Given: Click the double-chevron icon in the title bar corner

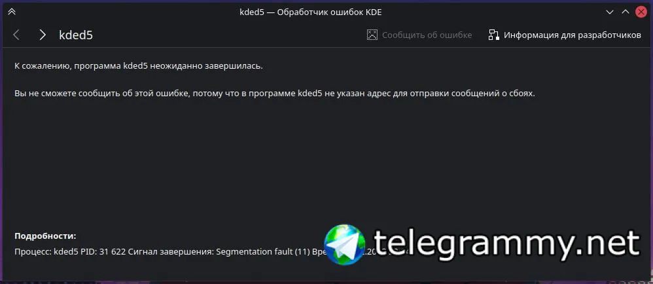Looking at the screenshot, I should click(x=12, y=12).
